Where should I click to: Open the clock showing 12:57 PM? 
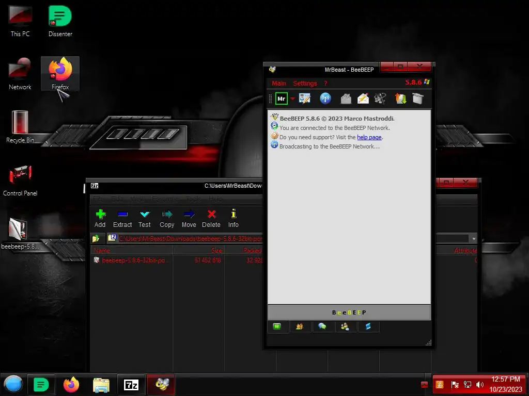[x=506, y=384]
